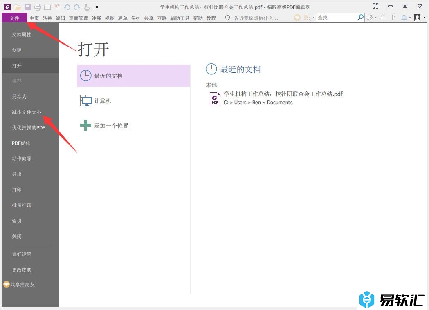Screen dimensions: 429x310
Task: Click the 告诉我您想做什么 box
Action: click(x=256, y=18)
